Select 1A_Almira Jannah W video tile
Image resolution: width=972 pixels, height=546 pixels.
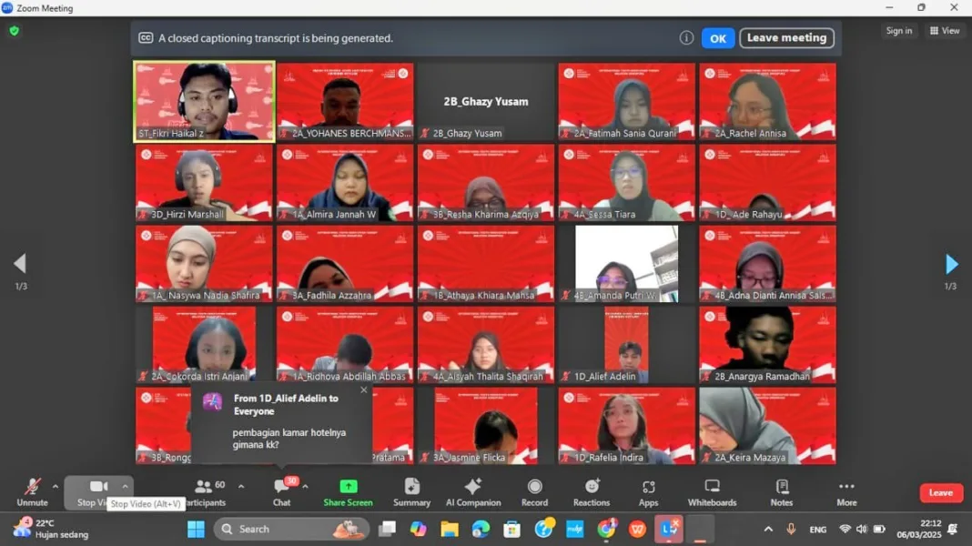[x=345, y=183]
